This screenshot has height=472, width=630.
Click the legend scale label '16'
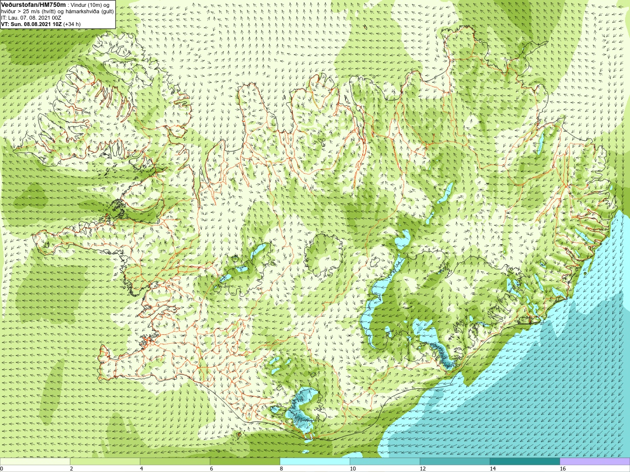[x=563, y=469]
